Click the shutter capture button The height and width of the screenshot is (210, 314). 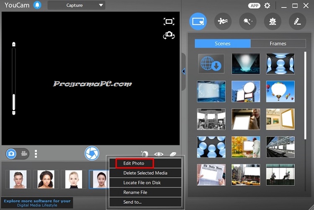click(92, 153)
